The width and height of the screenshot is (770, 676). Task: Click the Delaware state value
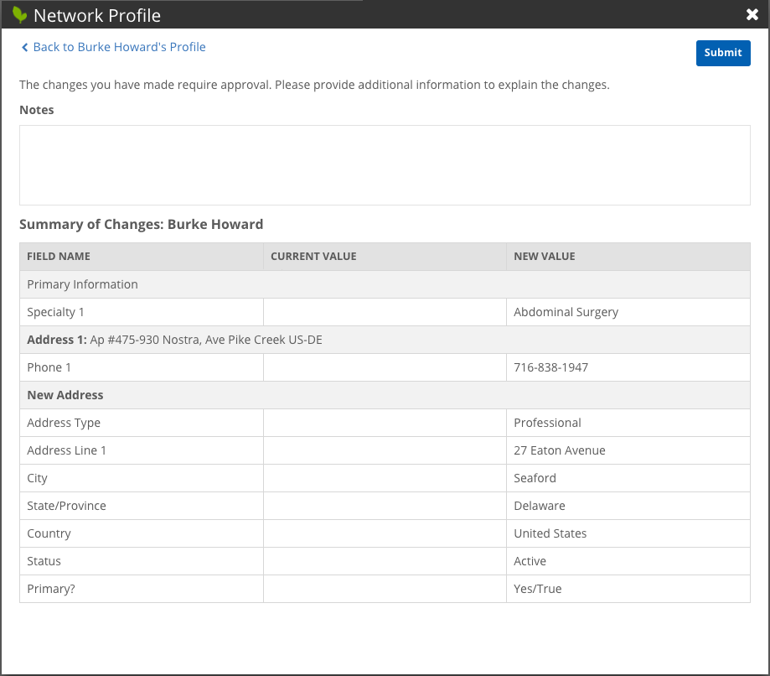tap(539, 506)
